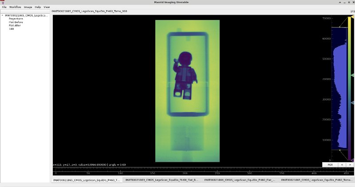Open the Image menu
The height and width of the screenshot is (187, 355).
(28, 7)
